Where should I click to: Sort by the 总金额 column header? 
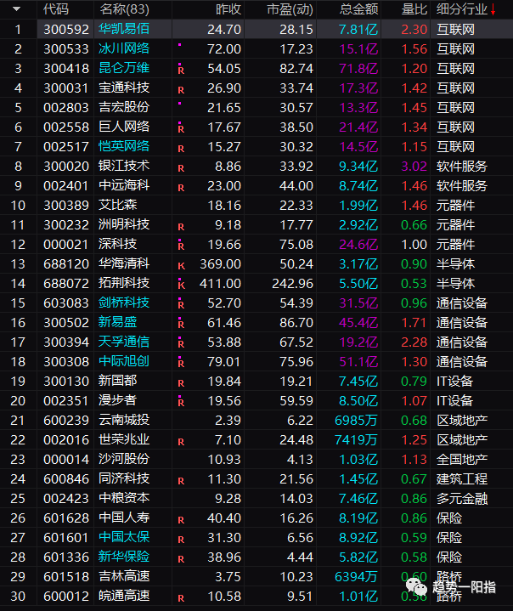[x=358, y=9]
